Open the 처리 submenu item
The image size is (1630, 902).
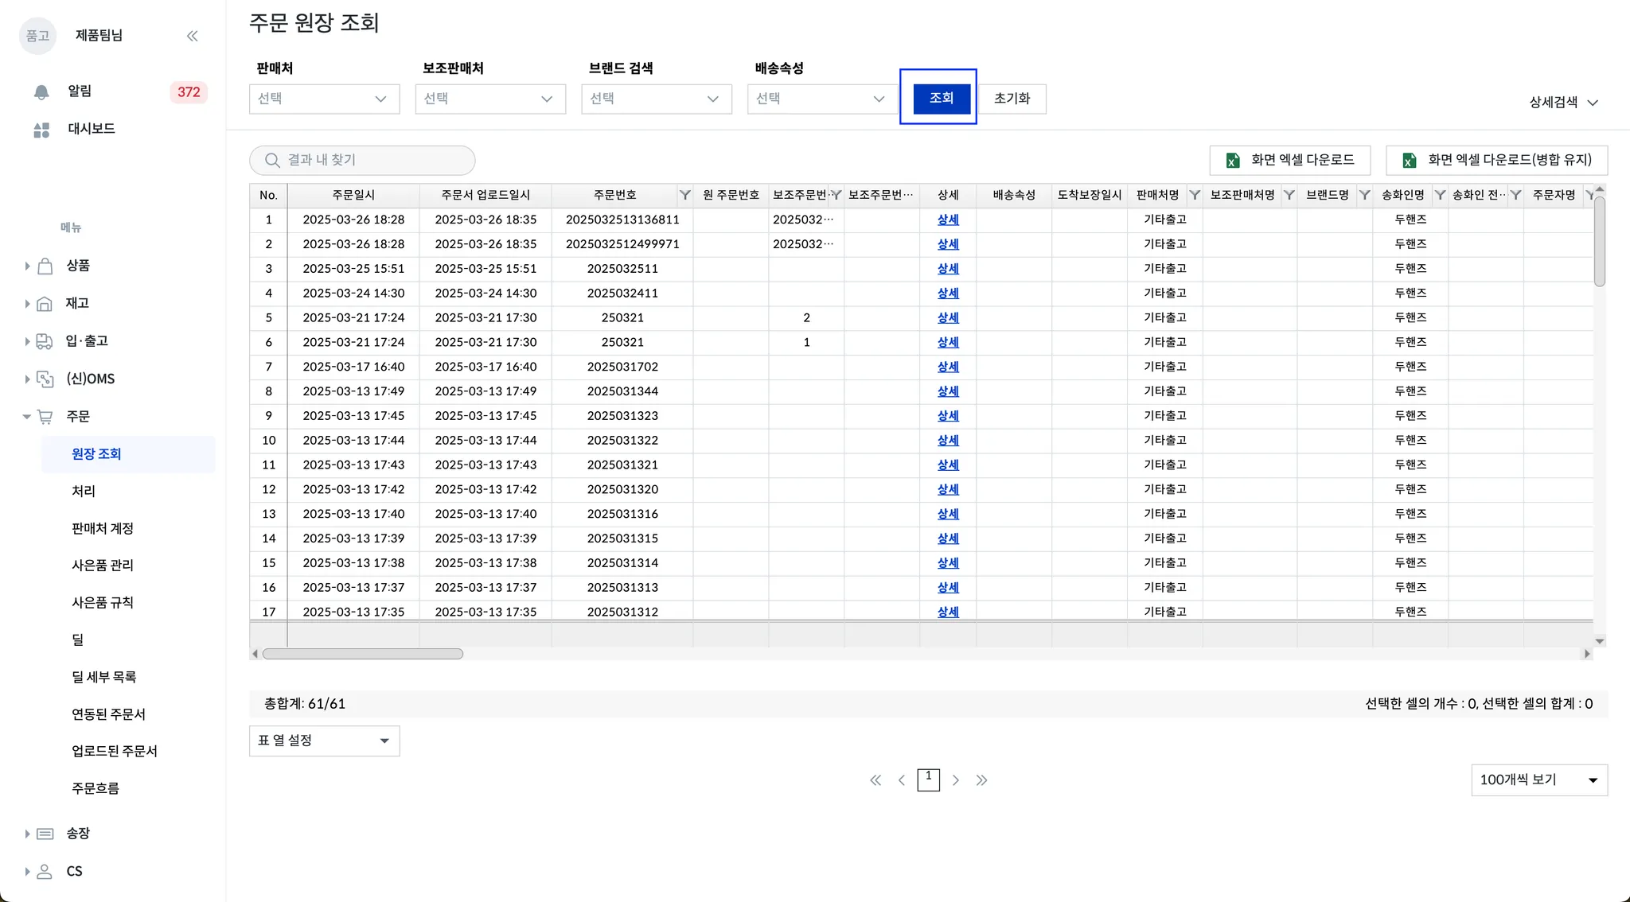(84, 491)
